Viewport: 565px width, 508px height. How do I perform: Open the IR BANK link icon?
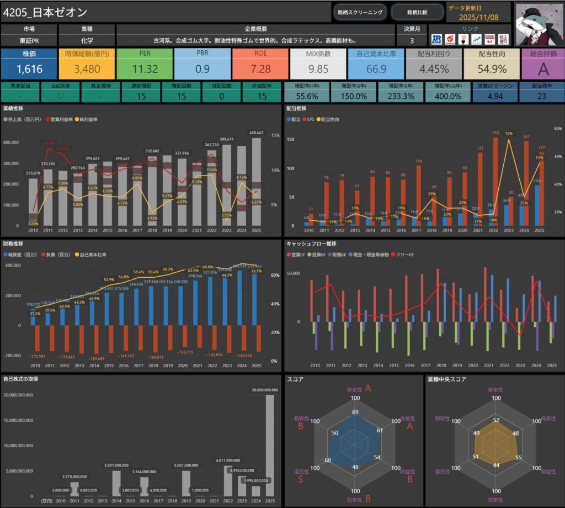[436, 40]
